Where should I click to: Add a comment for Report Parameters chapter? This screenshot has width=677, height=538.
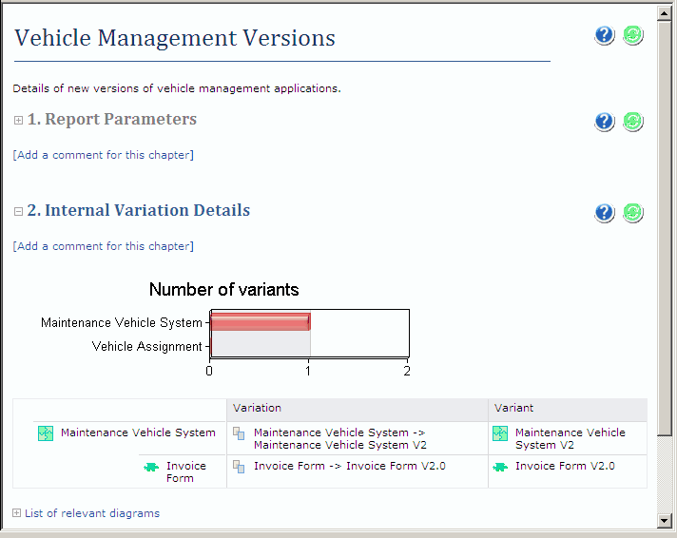pyautogui.click(x=103, y=155)
